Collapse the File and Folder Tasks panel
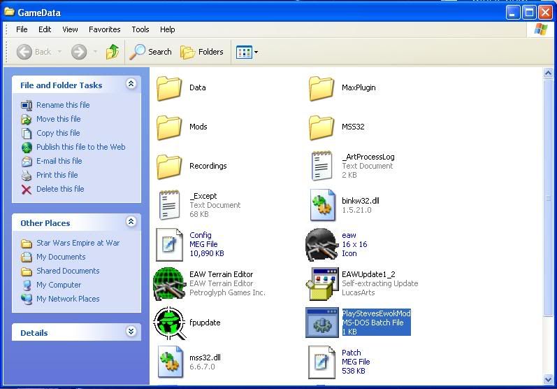This screenshot has height=389, width=557. click(131, 85)
